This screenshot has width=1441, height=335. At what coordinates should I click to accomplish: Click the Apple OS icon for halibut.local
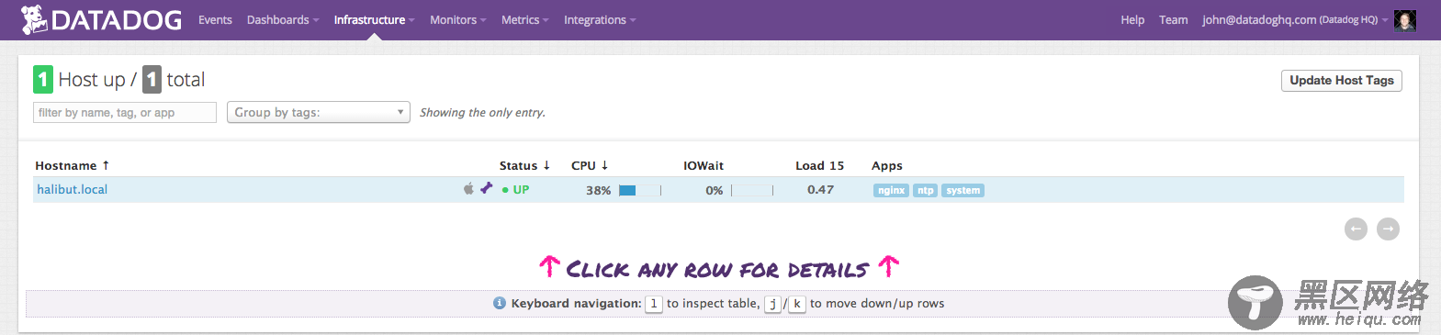click(x=468, y=189)
